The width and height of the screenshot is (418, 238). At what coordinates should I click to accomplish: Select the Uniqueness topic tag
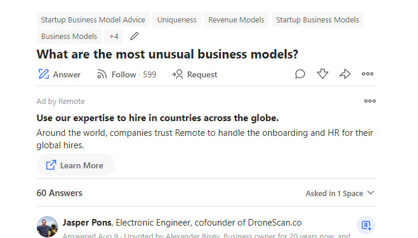176,19
